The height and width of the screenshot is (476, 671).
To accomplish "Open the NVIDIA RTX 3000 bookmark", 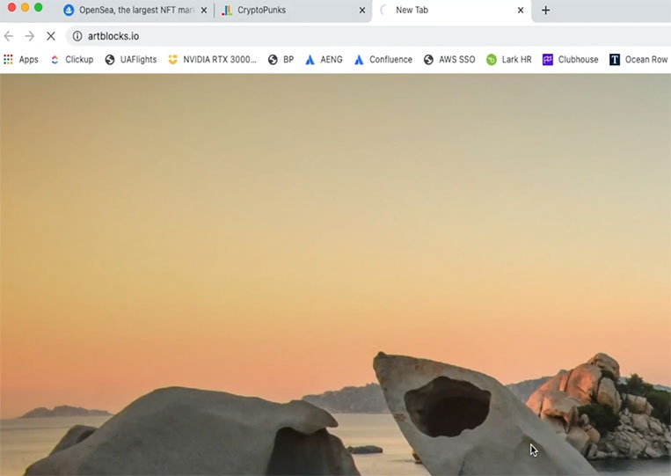I will [212, 60].
